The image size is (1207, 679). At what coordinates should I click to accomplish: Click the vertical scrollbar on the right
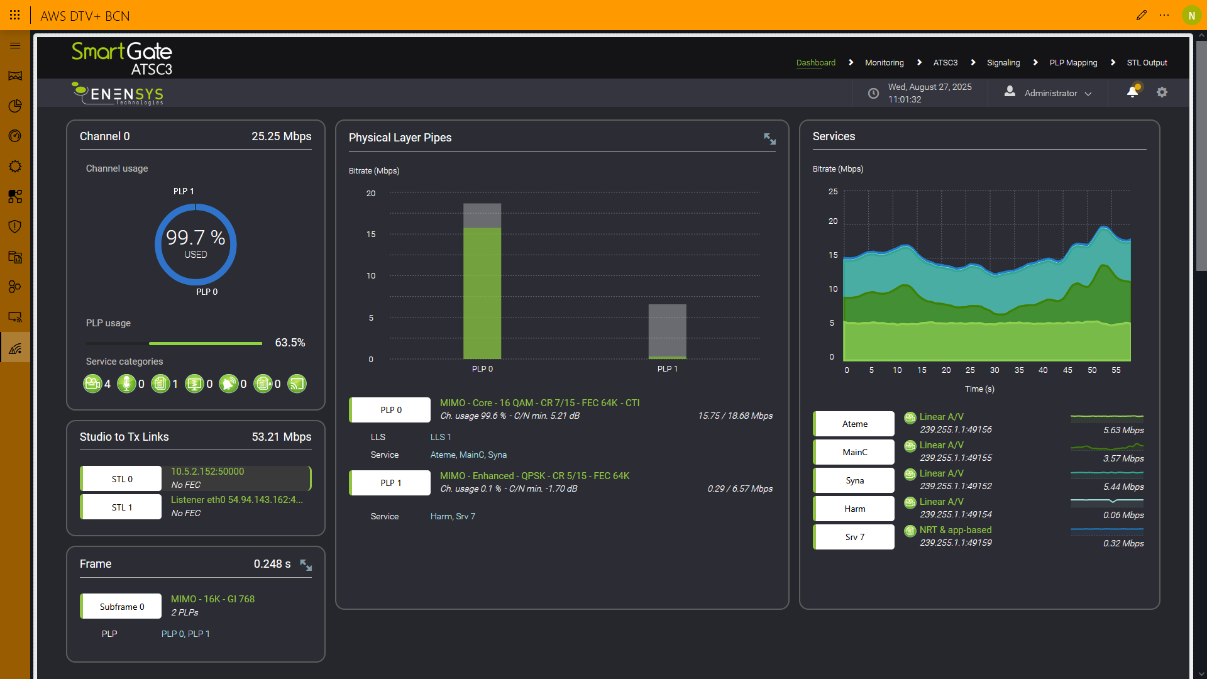click(x=1201, y=157)
